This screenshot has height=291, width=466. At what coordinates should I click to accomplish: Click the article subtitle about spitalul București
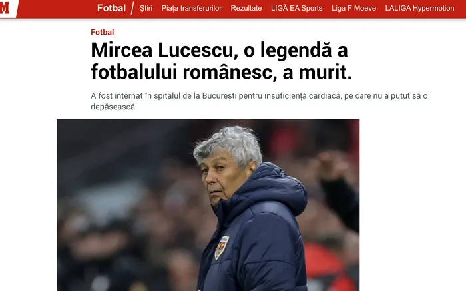259,101
